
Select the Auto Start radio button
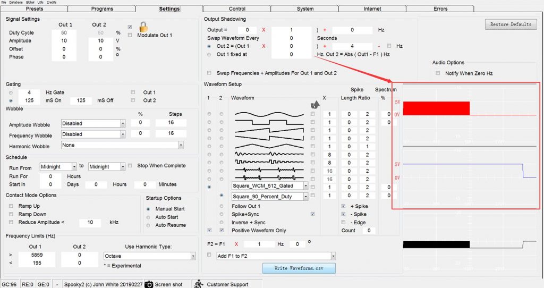pyautogui.click(x=148, y=217)
